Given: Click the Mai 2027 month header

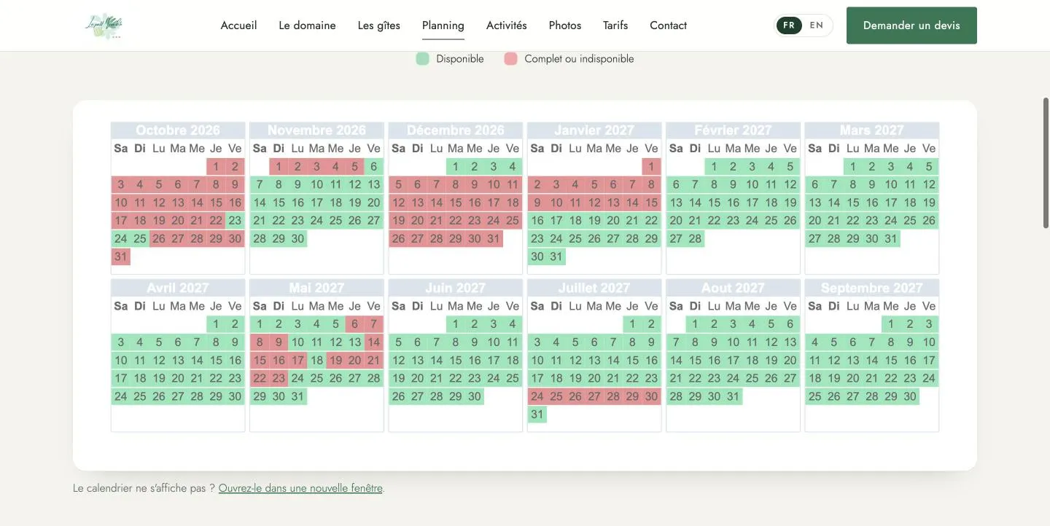Looking at the screenshot, I should [316, 288].
